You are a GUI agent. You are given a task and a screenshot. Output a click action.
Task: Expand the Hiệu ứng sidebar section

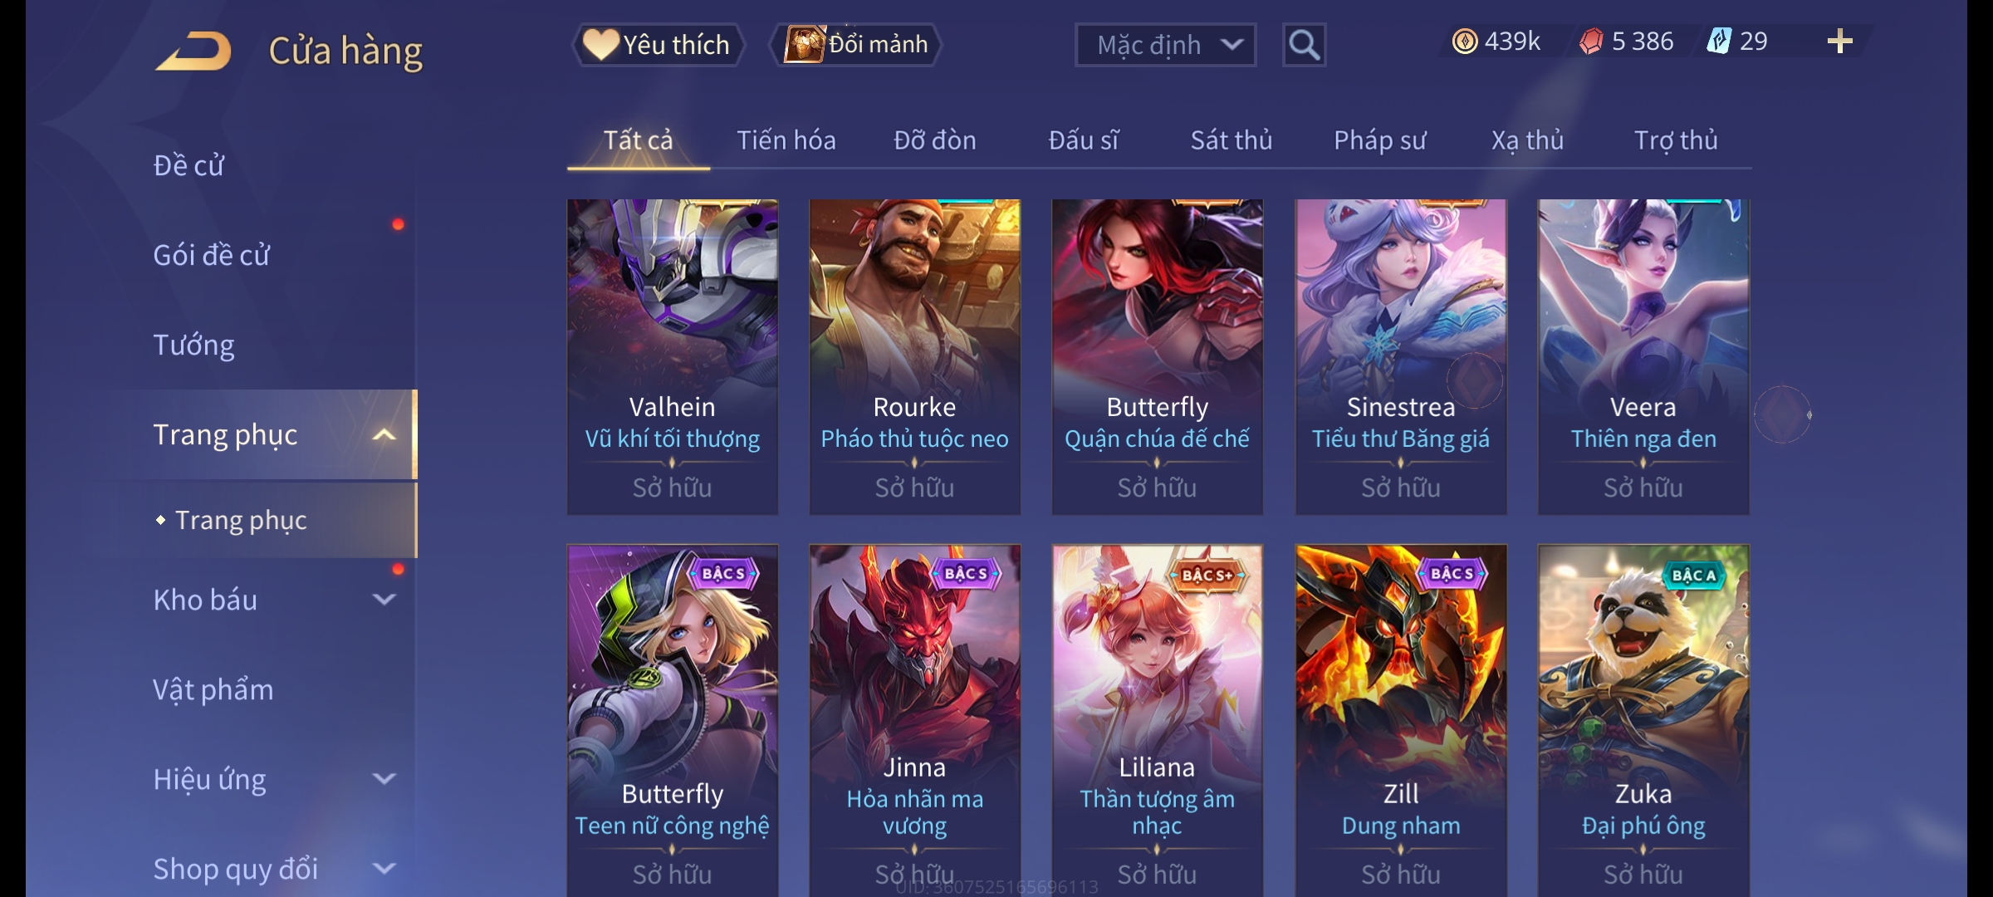click(384, 779)
